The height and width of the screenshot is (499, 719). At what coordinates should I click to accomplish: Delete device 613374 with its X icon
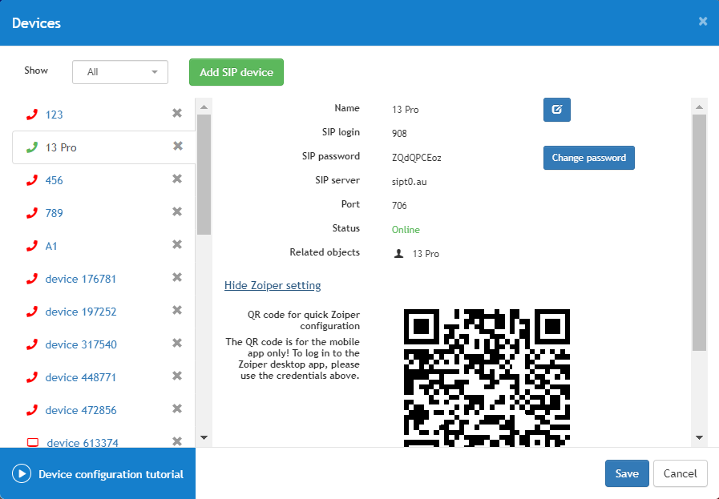(177, 441)
